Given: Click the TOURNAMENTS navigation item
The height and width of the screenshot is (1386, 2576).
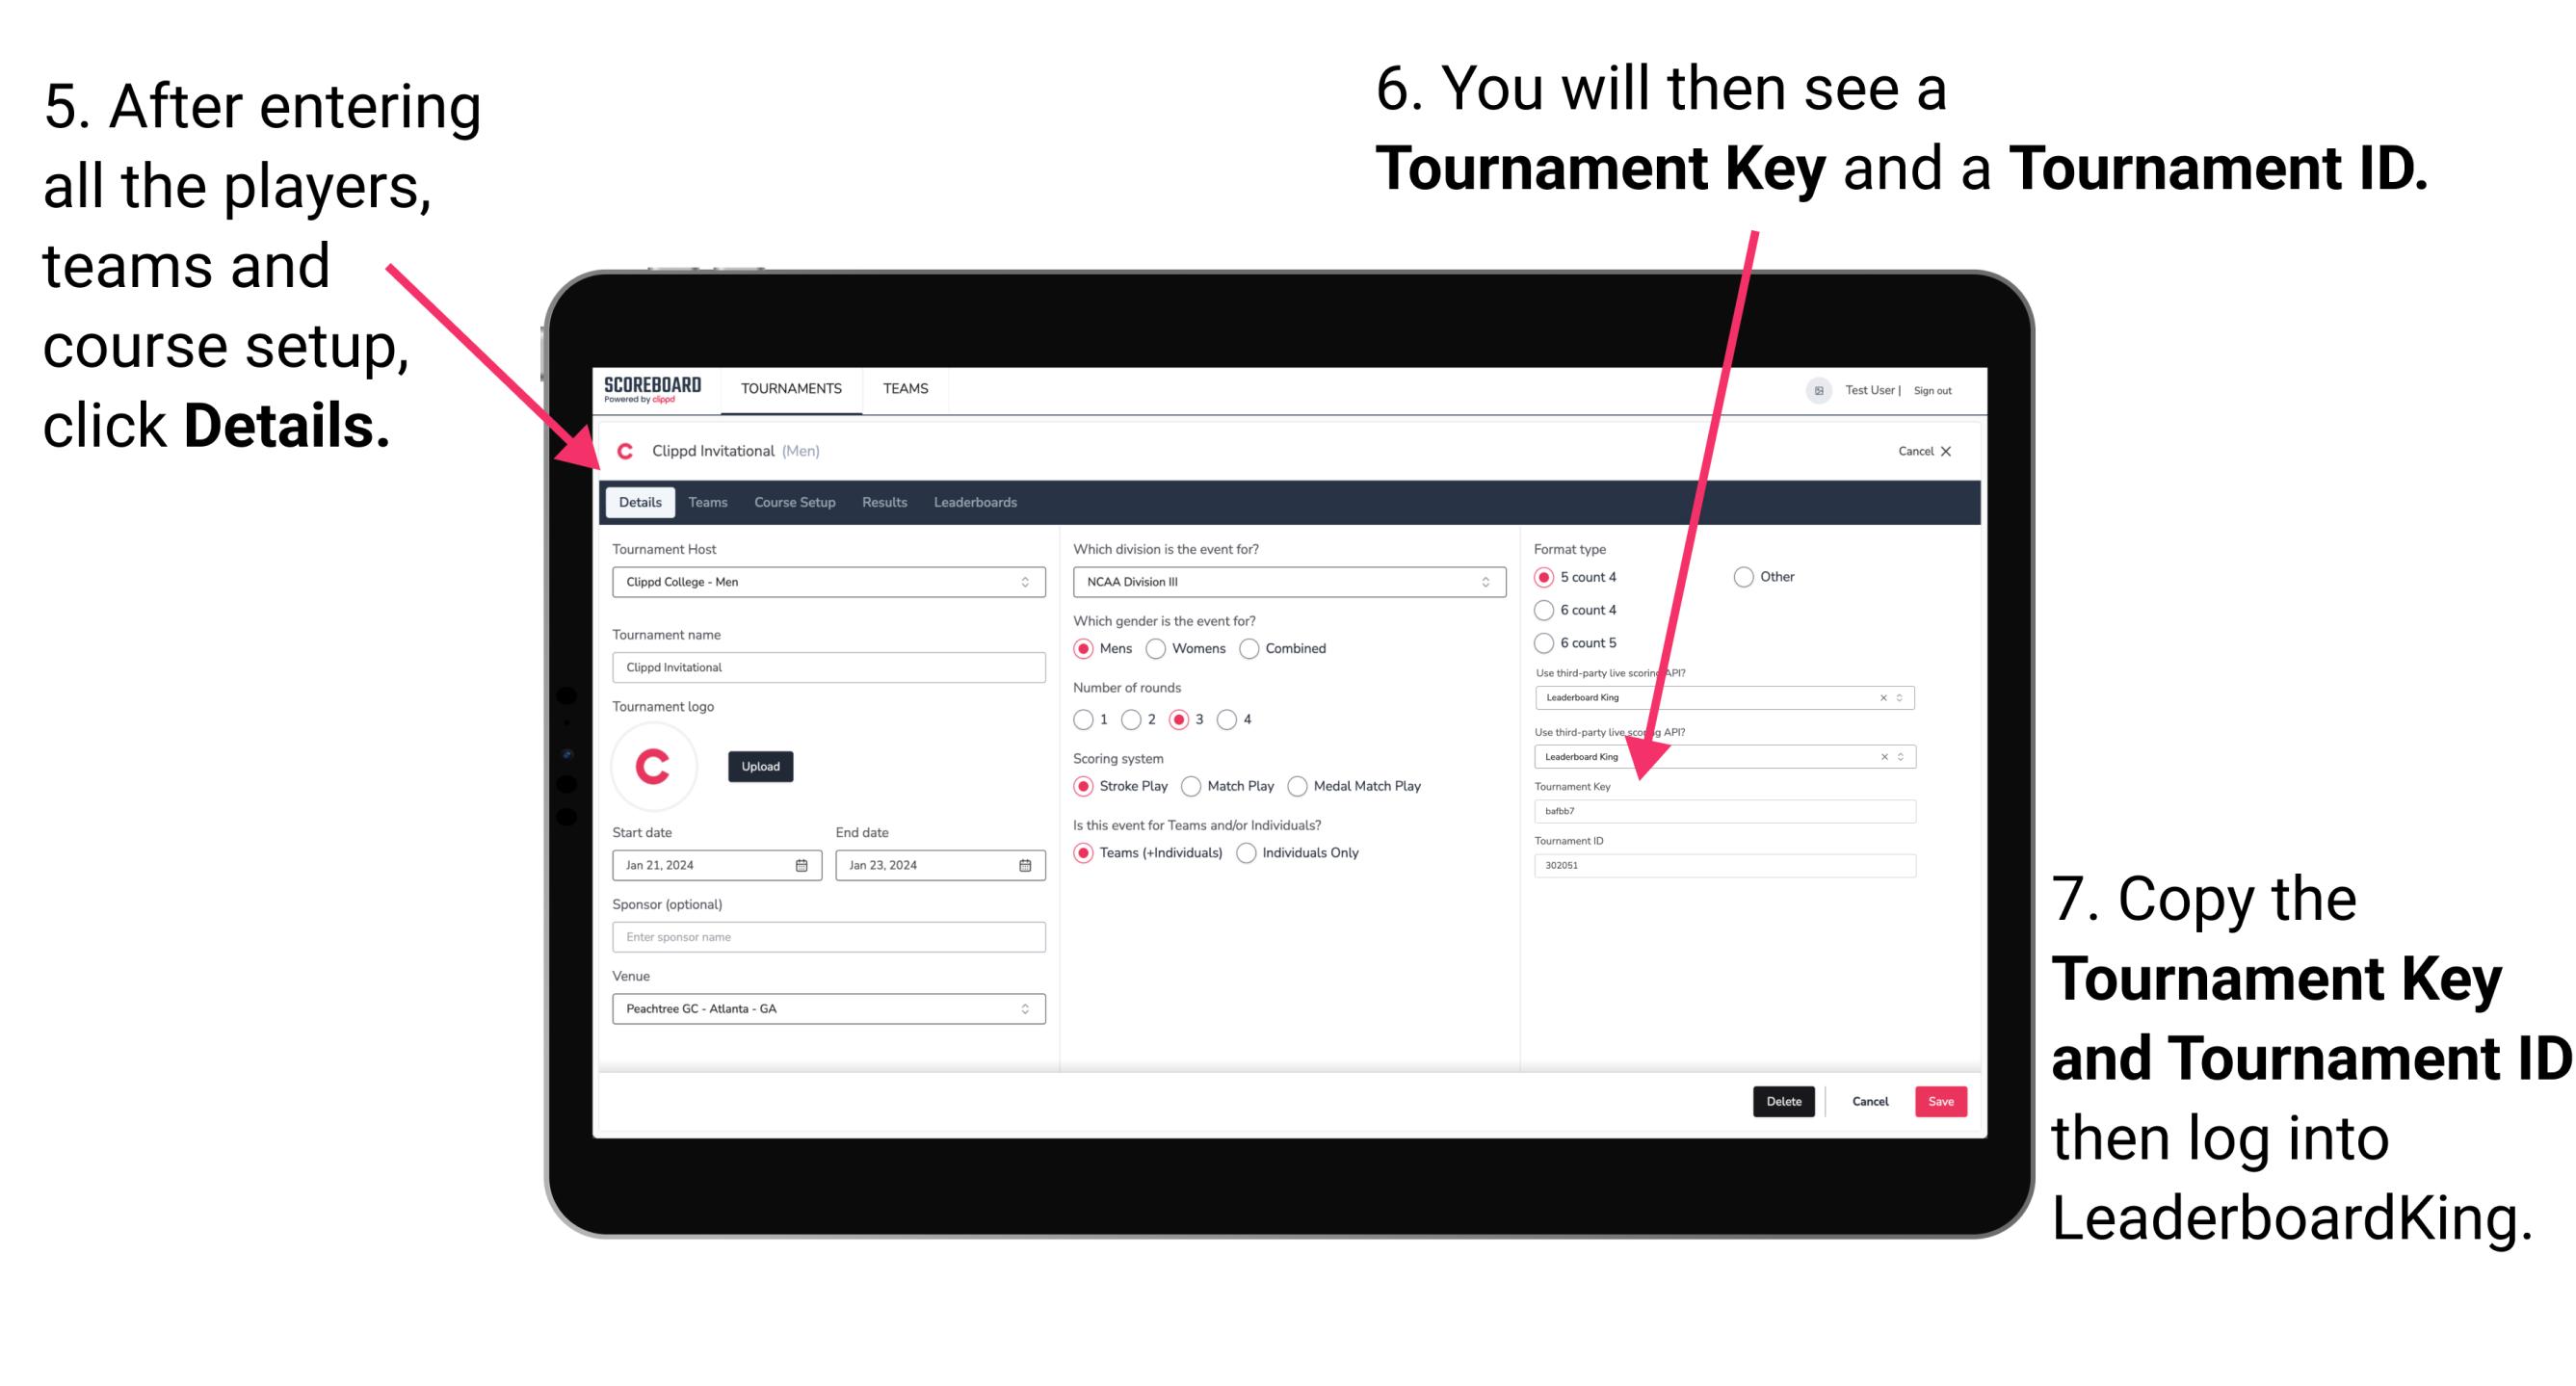Looking at the screenshot, I should pyautogui.click(x=790, y=389).
